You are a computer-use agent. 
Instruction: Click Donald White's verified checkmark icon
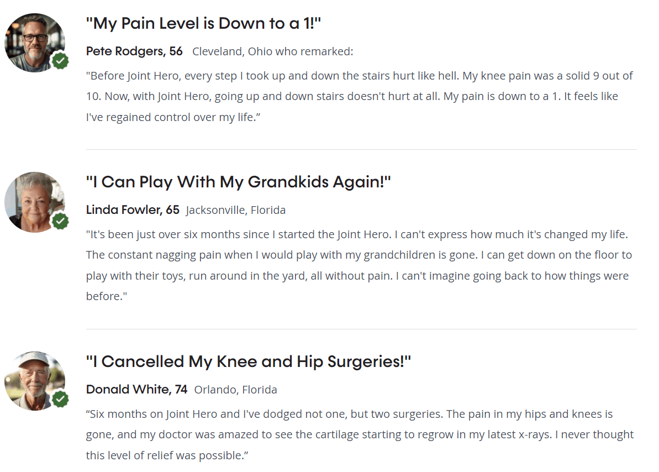coord(61,399)
